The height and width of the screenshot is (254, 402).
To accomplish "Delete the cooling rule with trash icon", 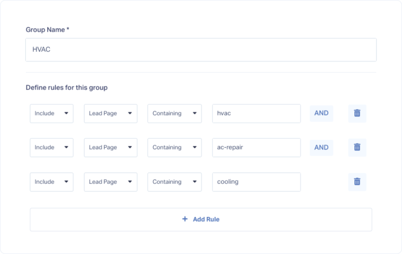I will [357, 182].
